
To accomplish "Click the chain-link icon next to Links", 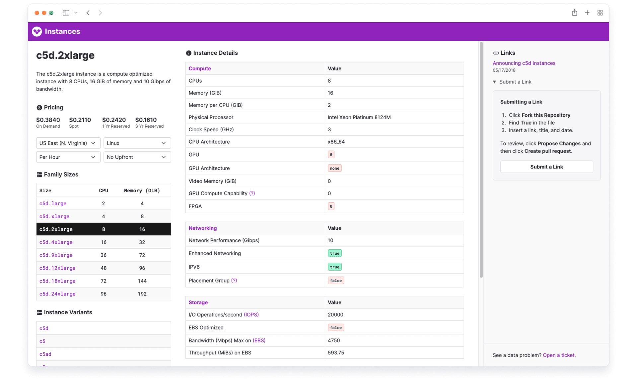I will [x=496, y=53].
